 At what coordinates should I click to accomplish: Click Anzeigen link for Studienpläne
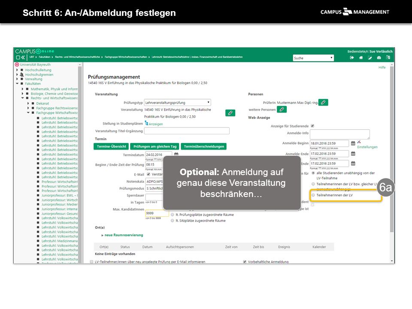point(156,124)
